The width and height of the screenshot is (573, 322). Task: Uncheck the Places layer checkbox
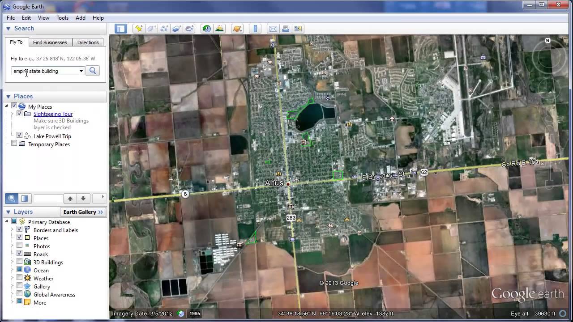coord(19,237)
